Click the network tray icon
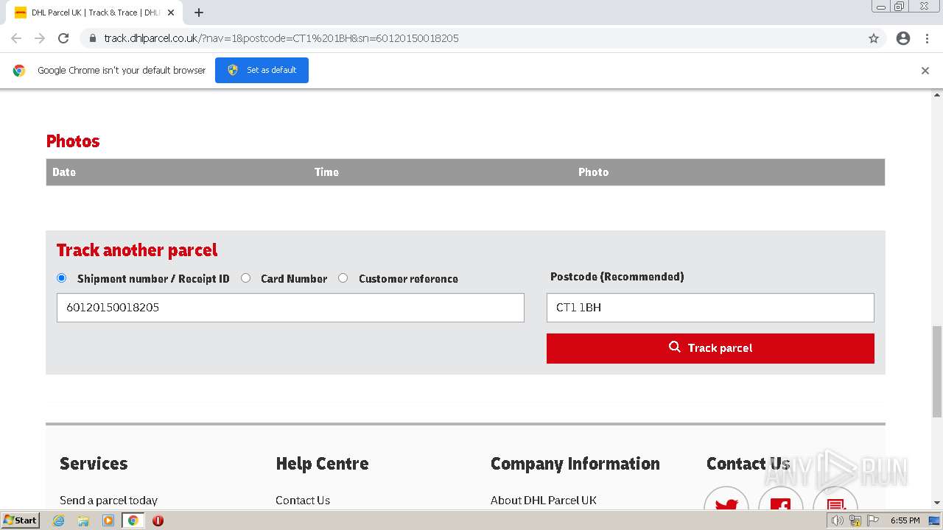This screenshot has width=943, height=530. coord(855,520)
